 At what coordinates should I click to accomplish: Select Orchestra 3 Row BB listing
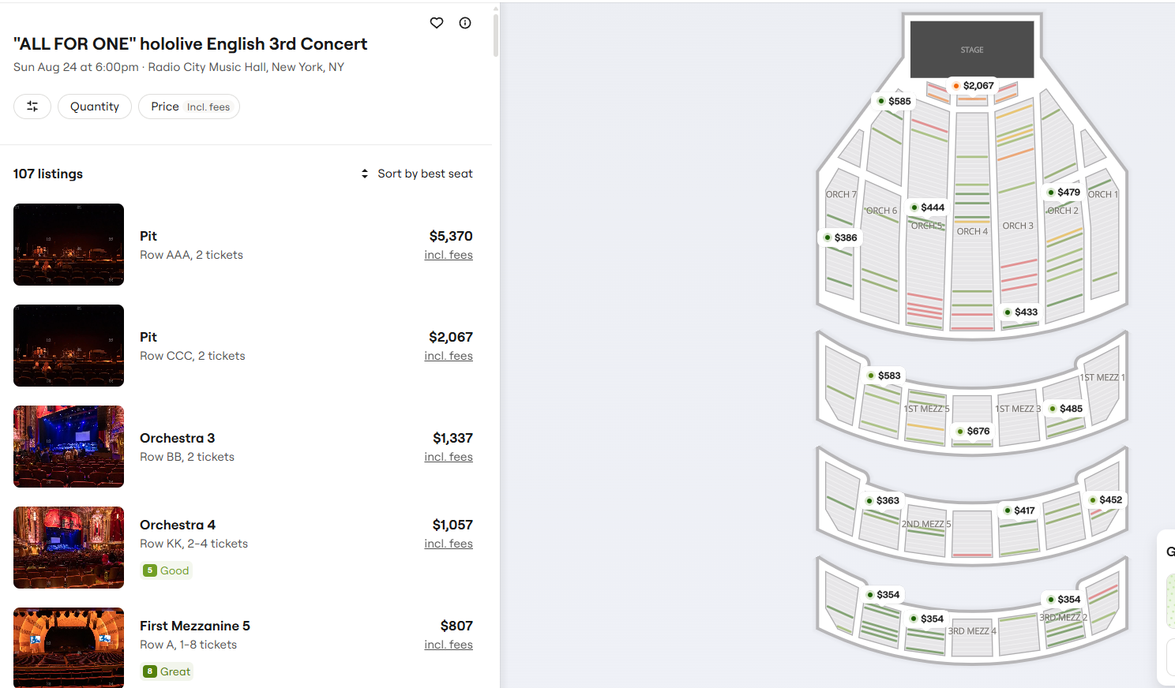(243, 447)
